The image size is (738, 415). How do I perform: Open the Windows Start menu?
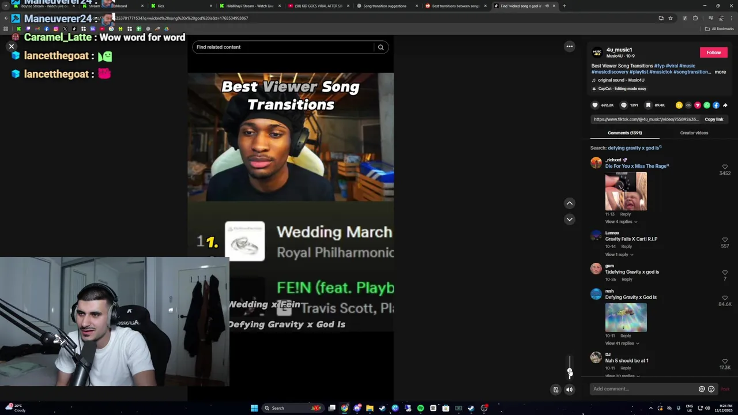coord(254,408)
